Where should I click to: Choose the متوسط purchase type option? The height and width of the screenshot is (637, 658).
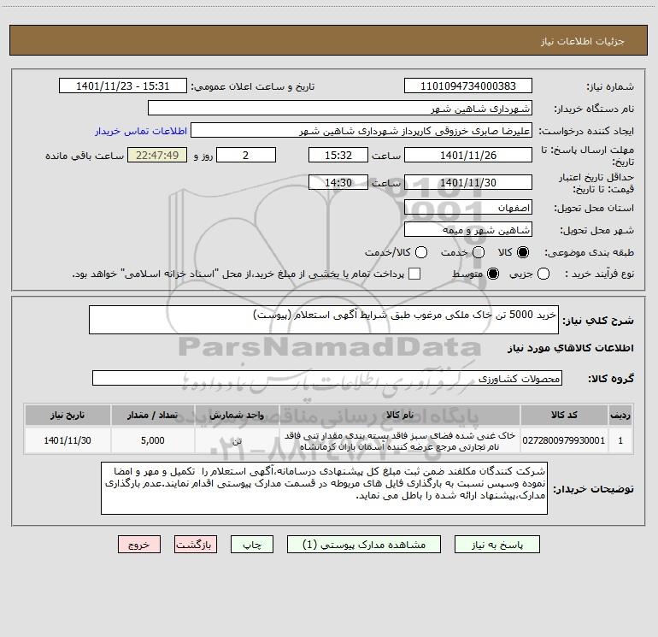[x=493, y=274]
